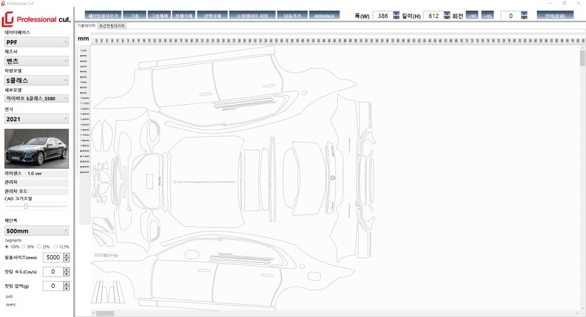Increase the length (길이) stepper value

click(447, 13)
